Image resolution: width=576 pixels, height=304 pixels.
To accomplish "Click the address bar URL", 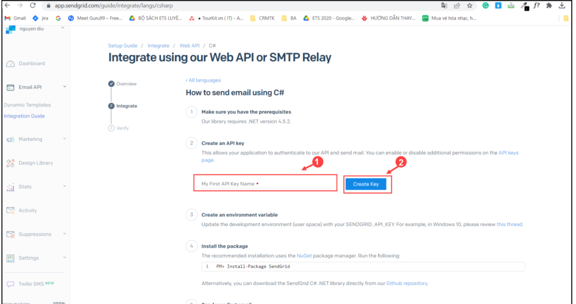I will click(113, 6).
